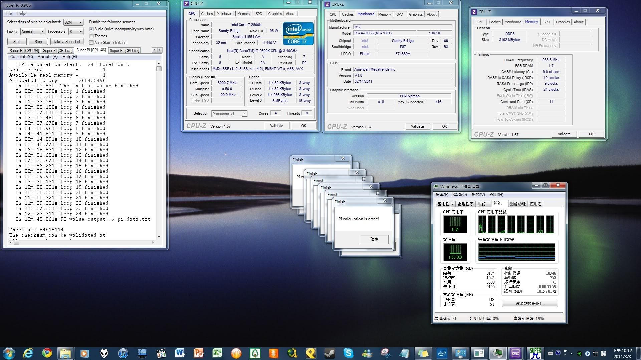Screen dimensions: 641x360
Task: Launch iTunes from the taskbar
Action: (x=123, y=353)
